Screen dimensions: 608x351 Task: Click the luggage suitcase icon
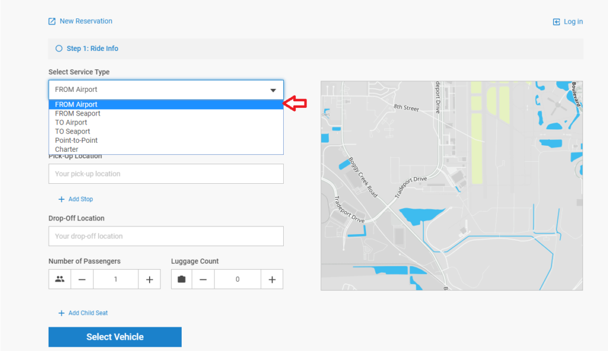tap(182, 279)
